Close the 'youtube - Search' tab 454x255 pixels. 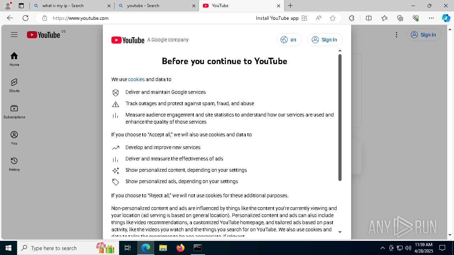[194, 6]
